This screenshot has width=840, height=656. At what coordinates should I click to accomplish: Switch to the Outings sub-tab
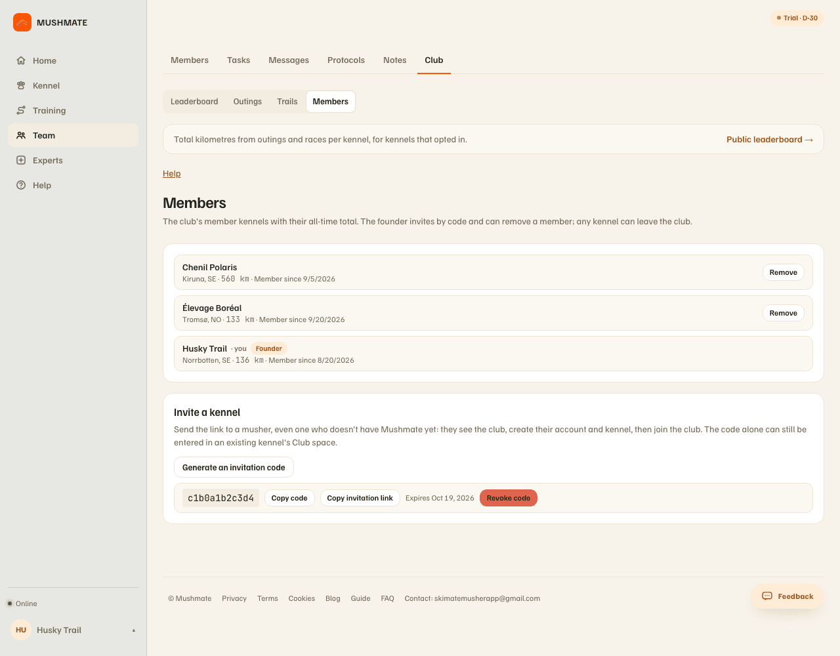247,102
